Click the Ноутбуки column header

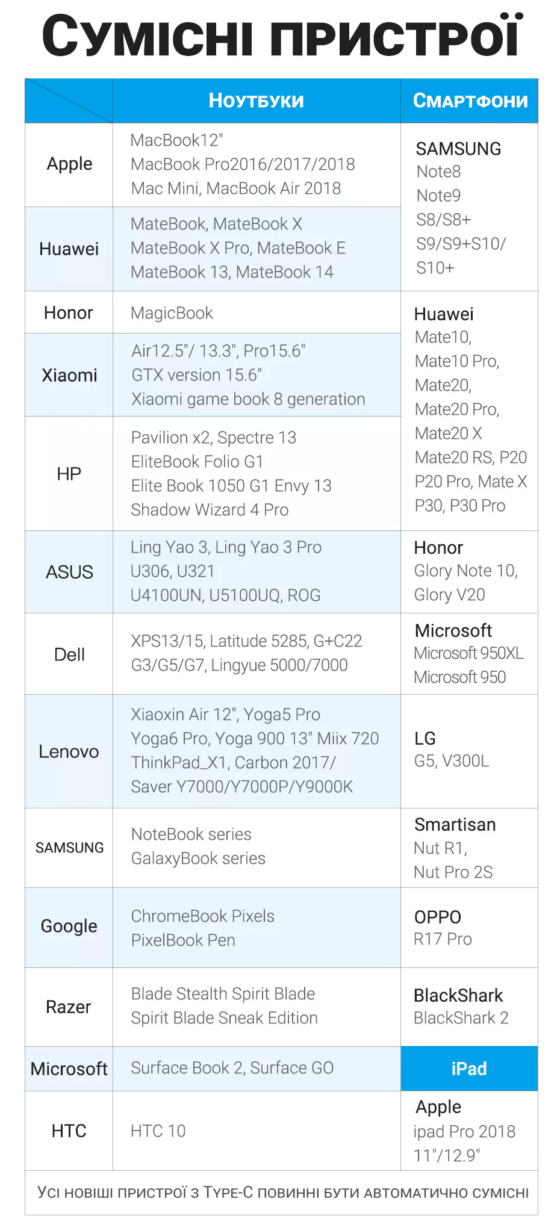tap(257, 101)
